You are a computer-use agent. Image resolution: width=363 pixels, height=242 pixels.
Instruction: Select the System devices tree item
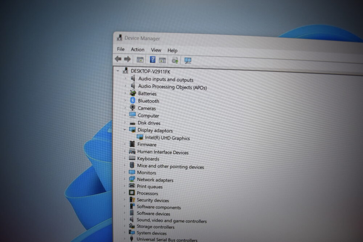click(152, 233)
